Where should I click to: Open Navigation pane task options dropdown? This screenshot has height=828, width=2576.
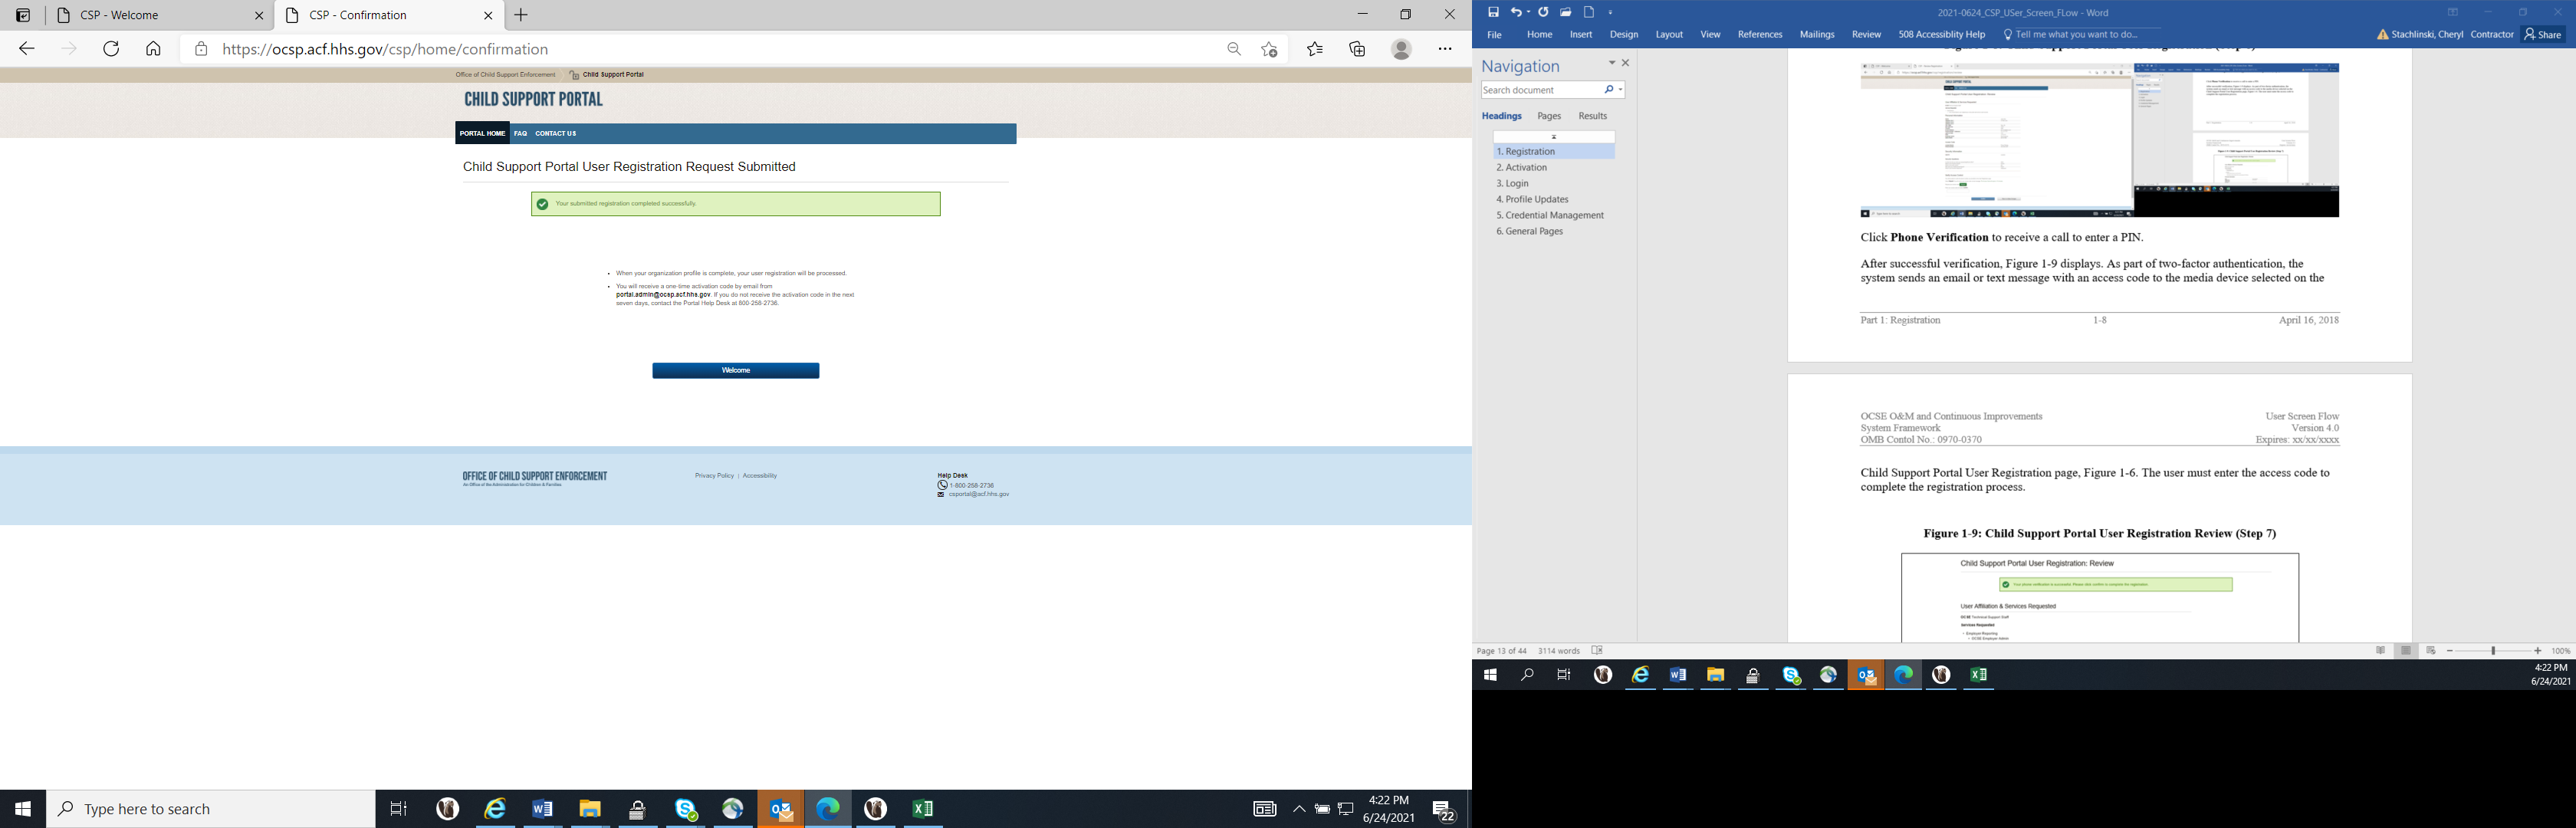point(1611,63)
